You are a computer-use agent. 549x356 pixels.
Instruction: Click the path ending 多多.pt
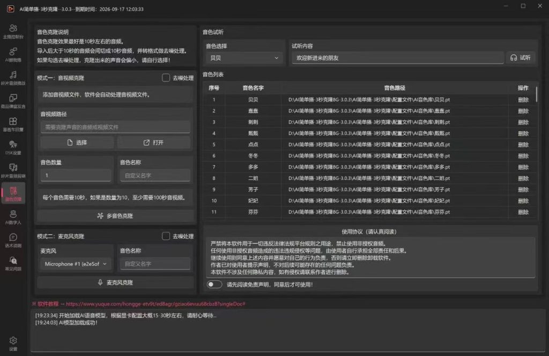369,167
